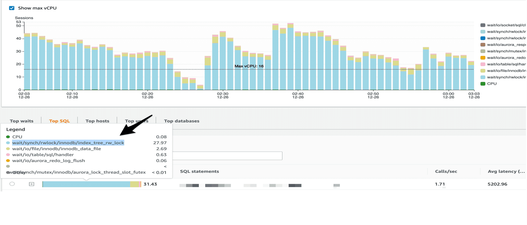This screenshot has height=225, width=527.
Task: Click the hatched mutex legend swatch
Action: (x=483, y=51)
